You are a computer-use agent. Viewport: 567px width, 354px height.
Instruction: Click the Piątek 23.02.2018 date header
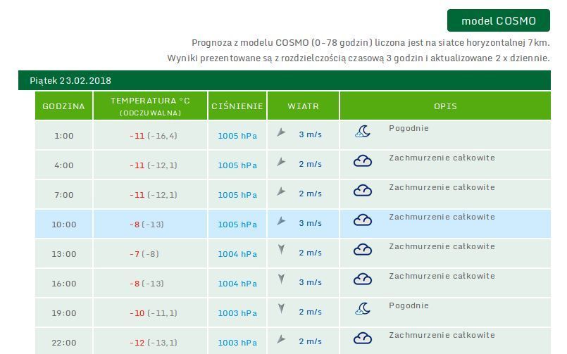tap(285, 80)
